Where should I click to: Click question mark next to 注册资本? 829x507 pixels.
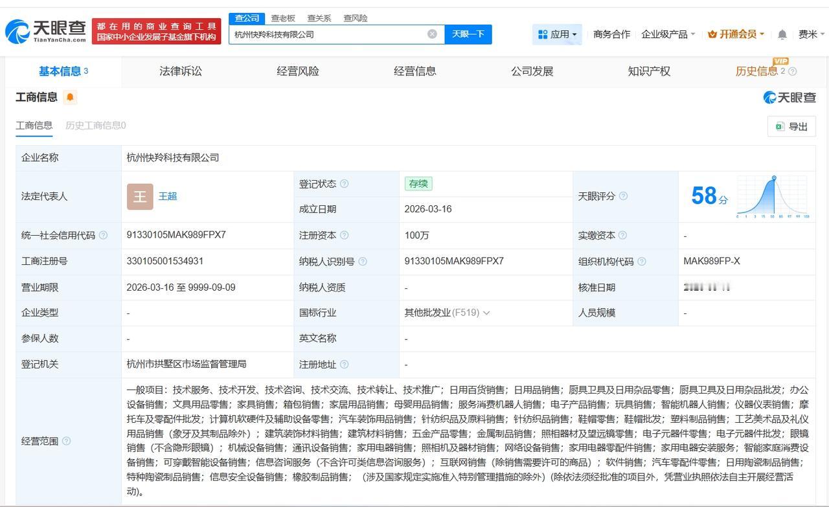coord(345,235)
